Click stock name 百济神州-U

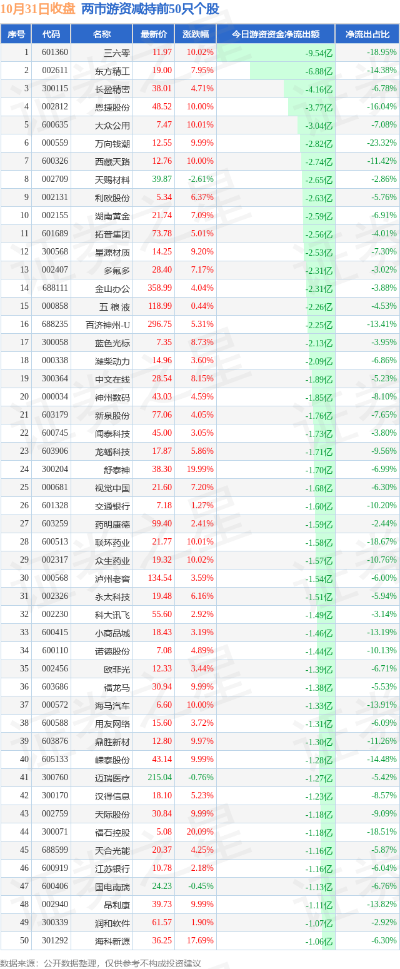(108, 324)
